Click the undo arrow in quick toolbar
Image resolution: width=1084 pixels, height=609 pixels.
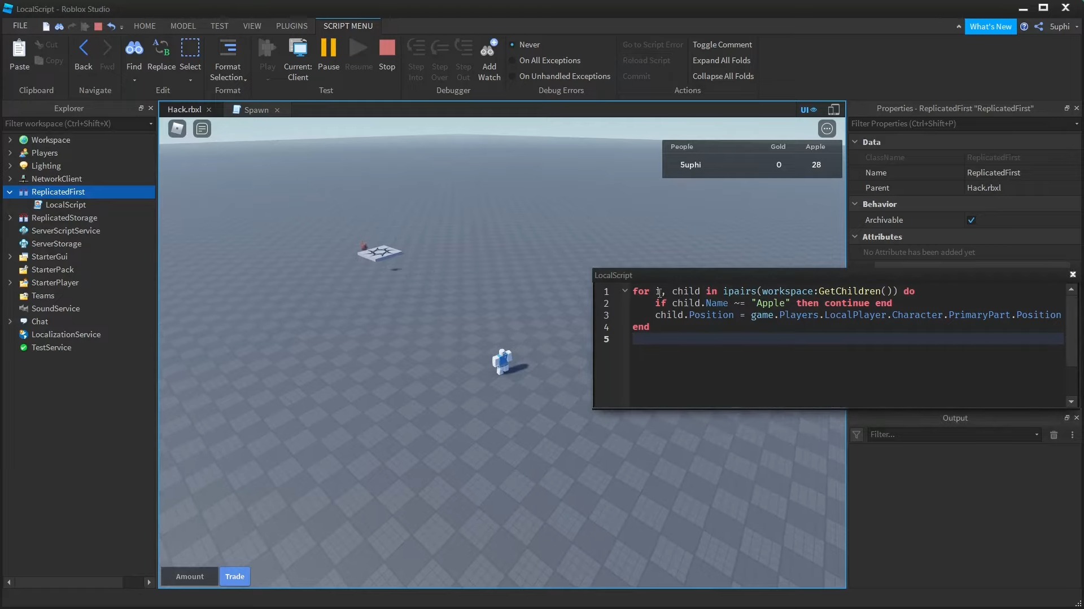pyautogui.click(x=111, y=26)
